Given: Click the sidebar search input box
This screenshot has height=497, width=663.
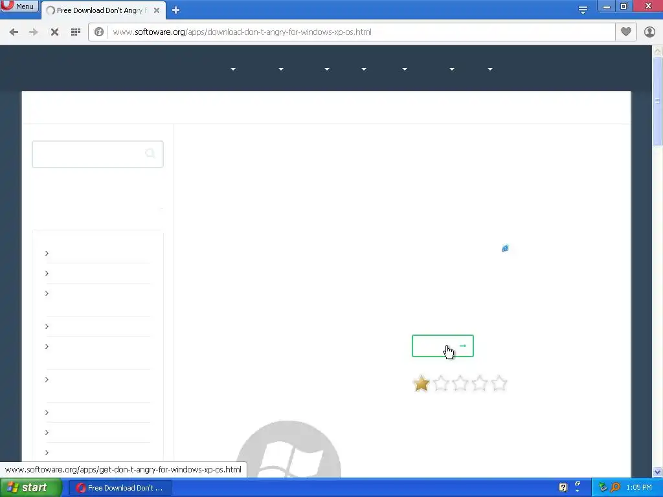Looking at the screenshot, I should [98, 154].
